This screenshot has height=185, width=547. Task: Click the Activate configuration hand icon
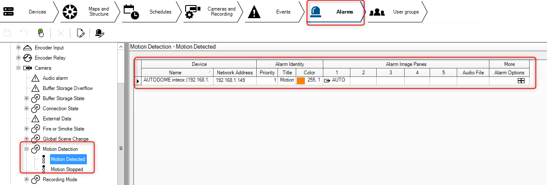41,33
